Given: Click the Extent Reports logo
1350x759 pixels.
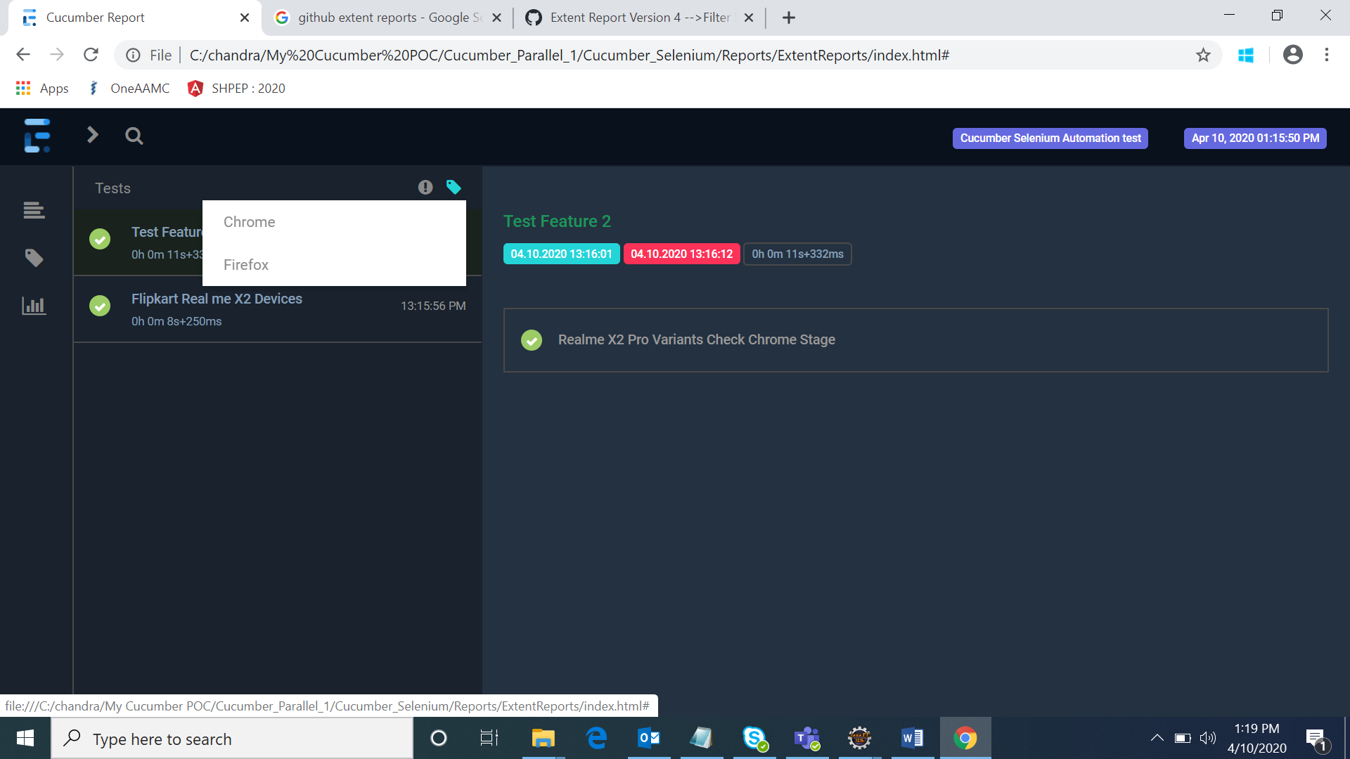Looking at the screenshot, I should pos(37,136).
